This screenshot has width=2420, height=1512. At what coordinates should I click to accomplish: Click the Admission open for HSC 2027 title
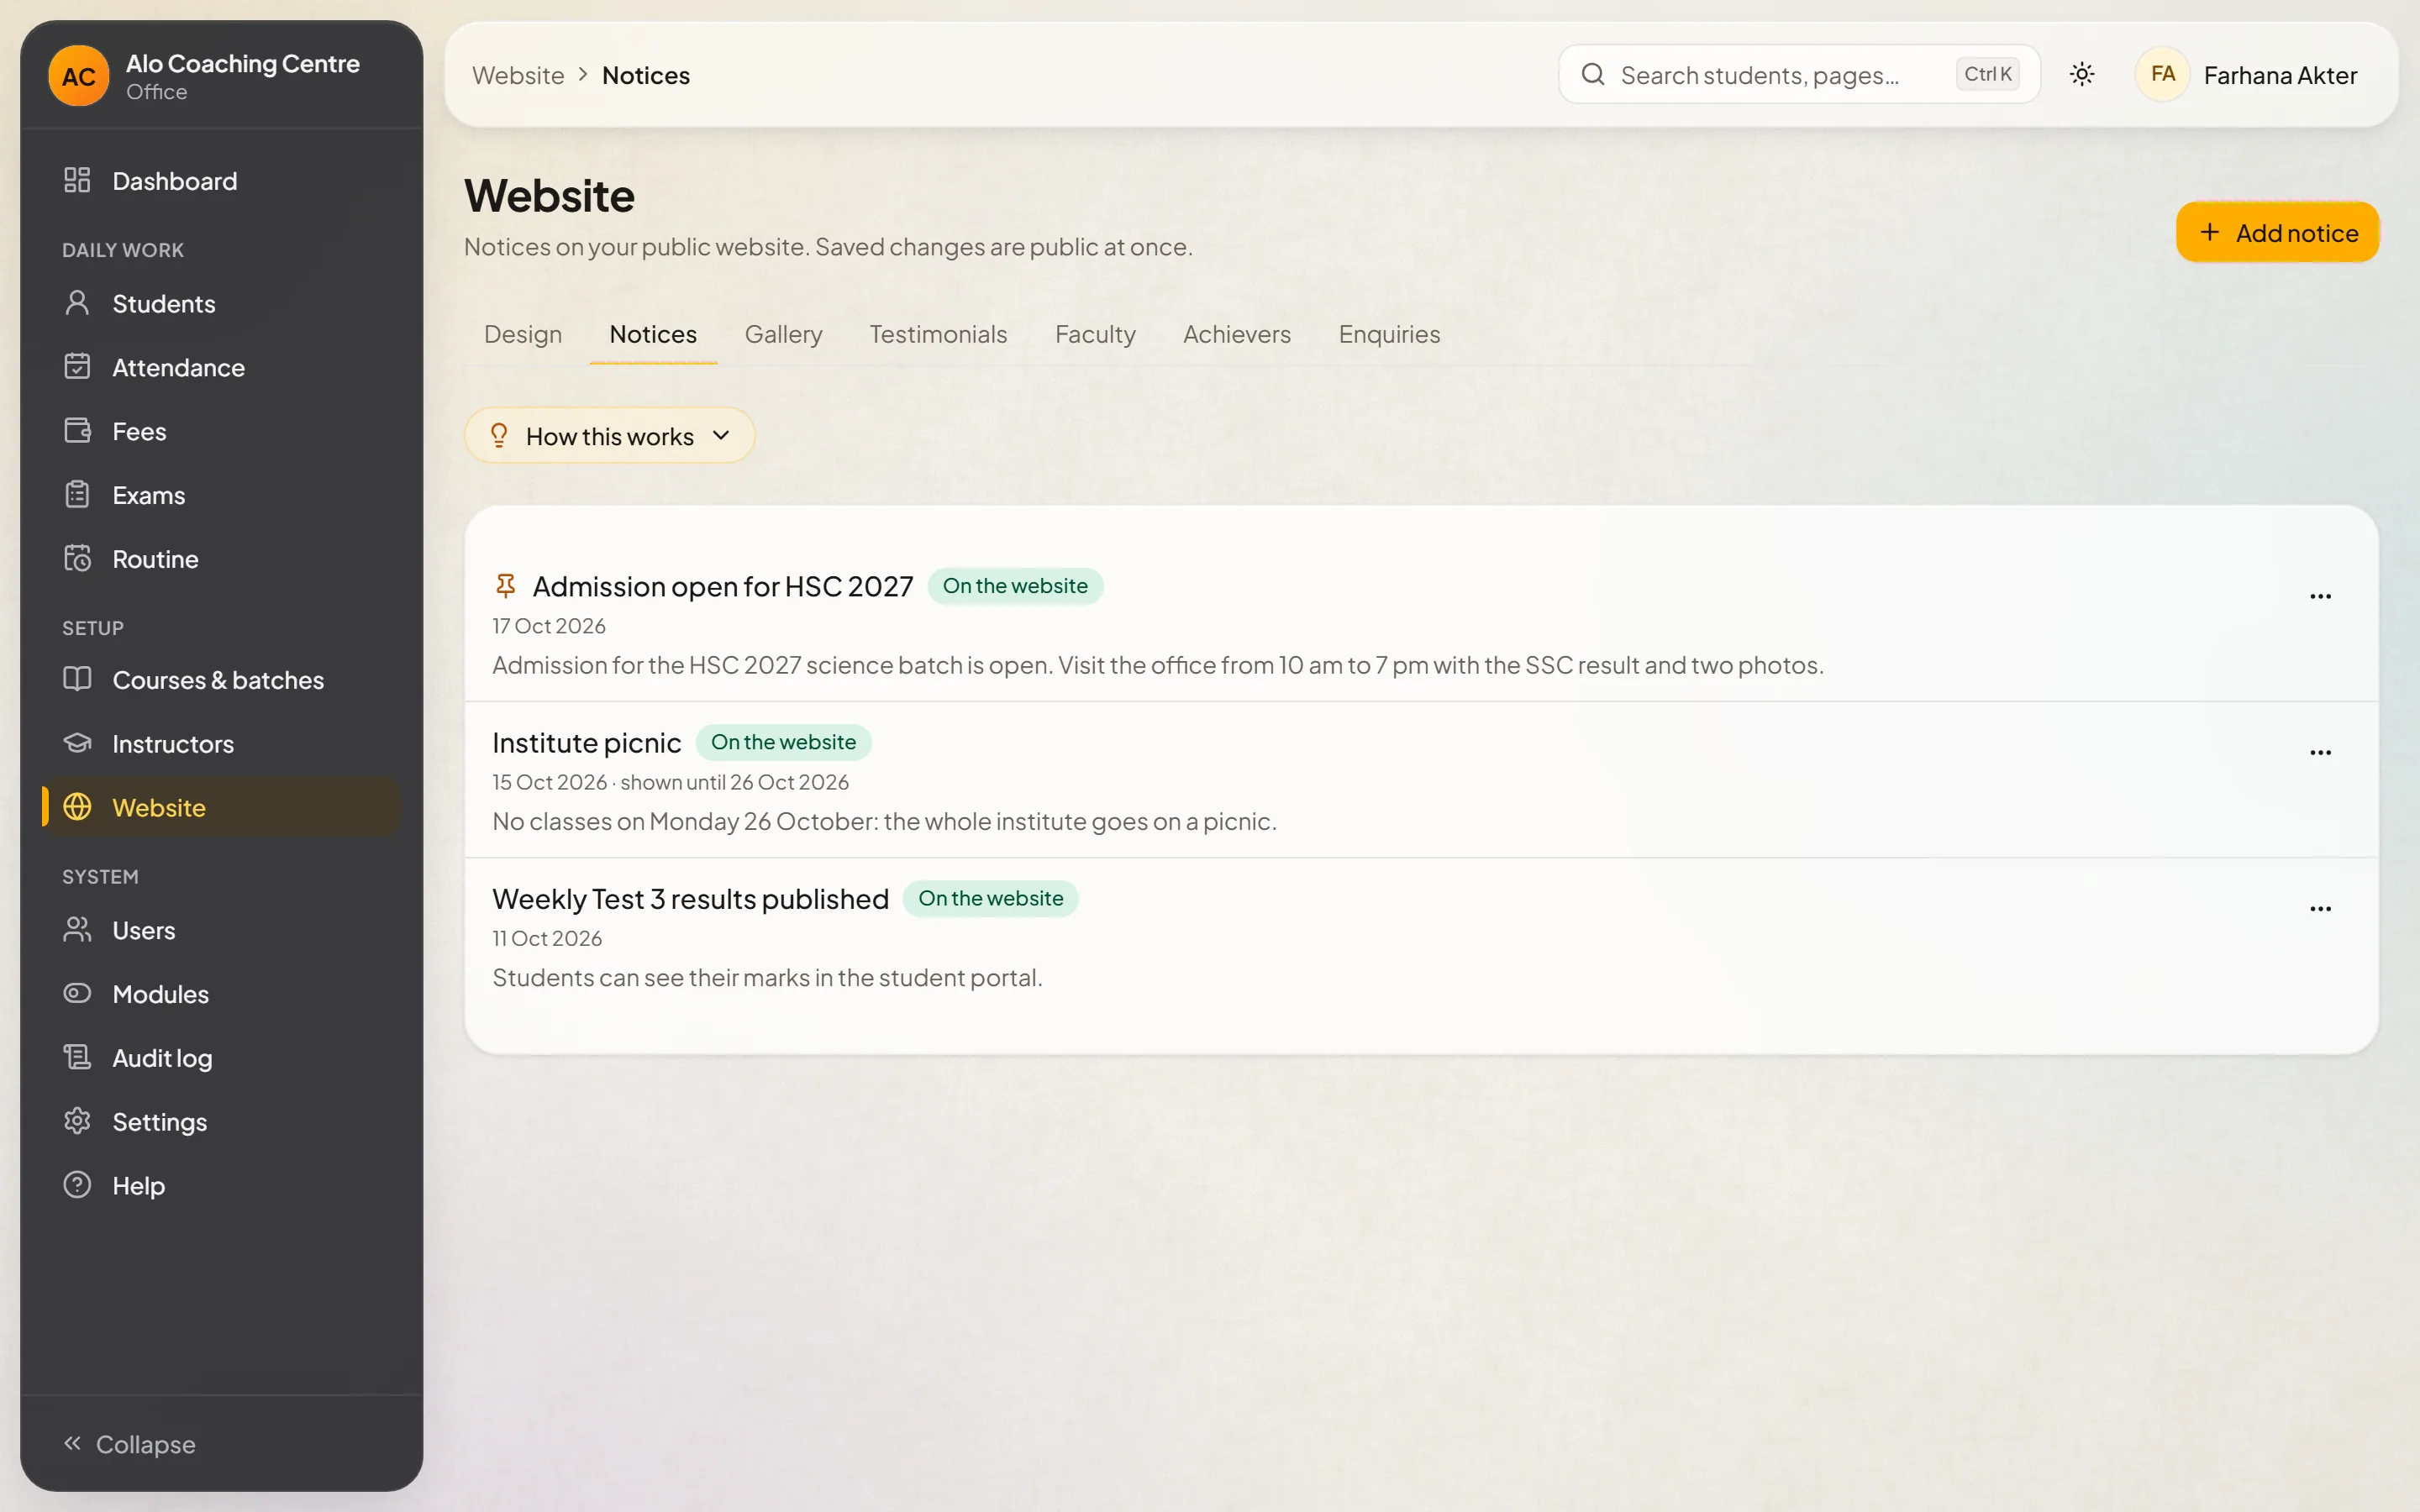click(x=722, y=586)
